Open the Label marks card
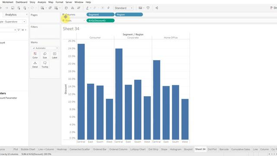Viewport: 277px width, 156px height. pyautogui.click(x=55, y=55)
